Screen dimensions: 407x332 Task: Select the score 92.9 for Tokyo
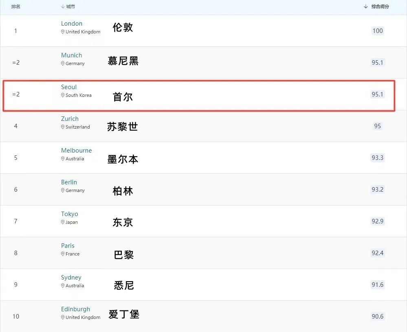(x=377, y=221)
